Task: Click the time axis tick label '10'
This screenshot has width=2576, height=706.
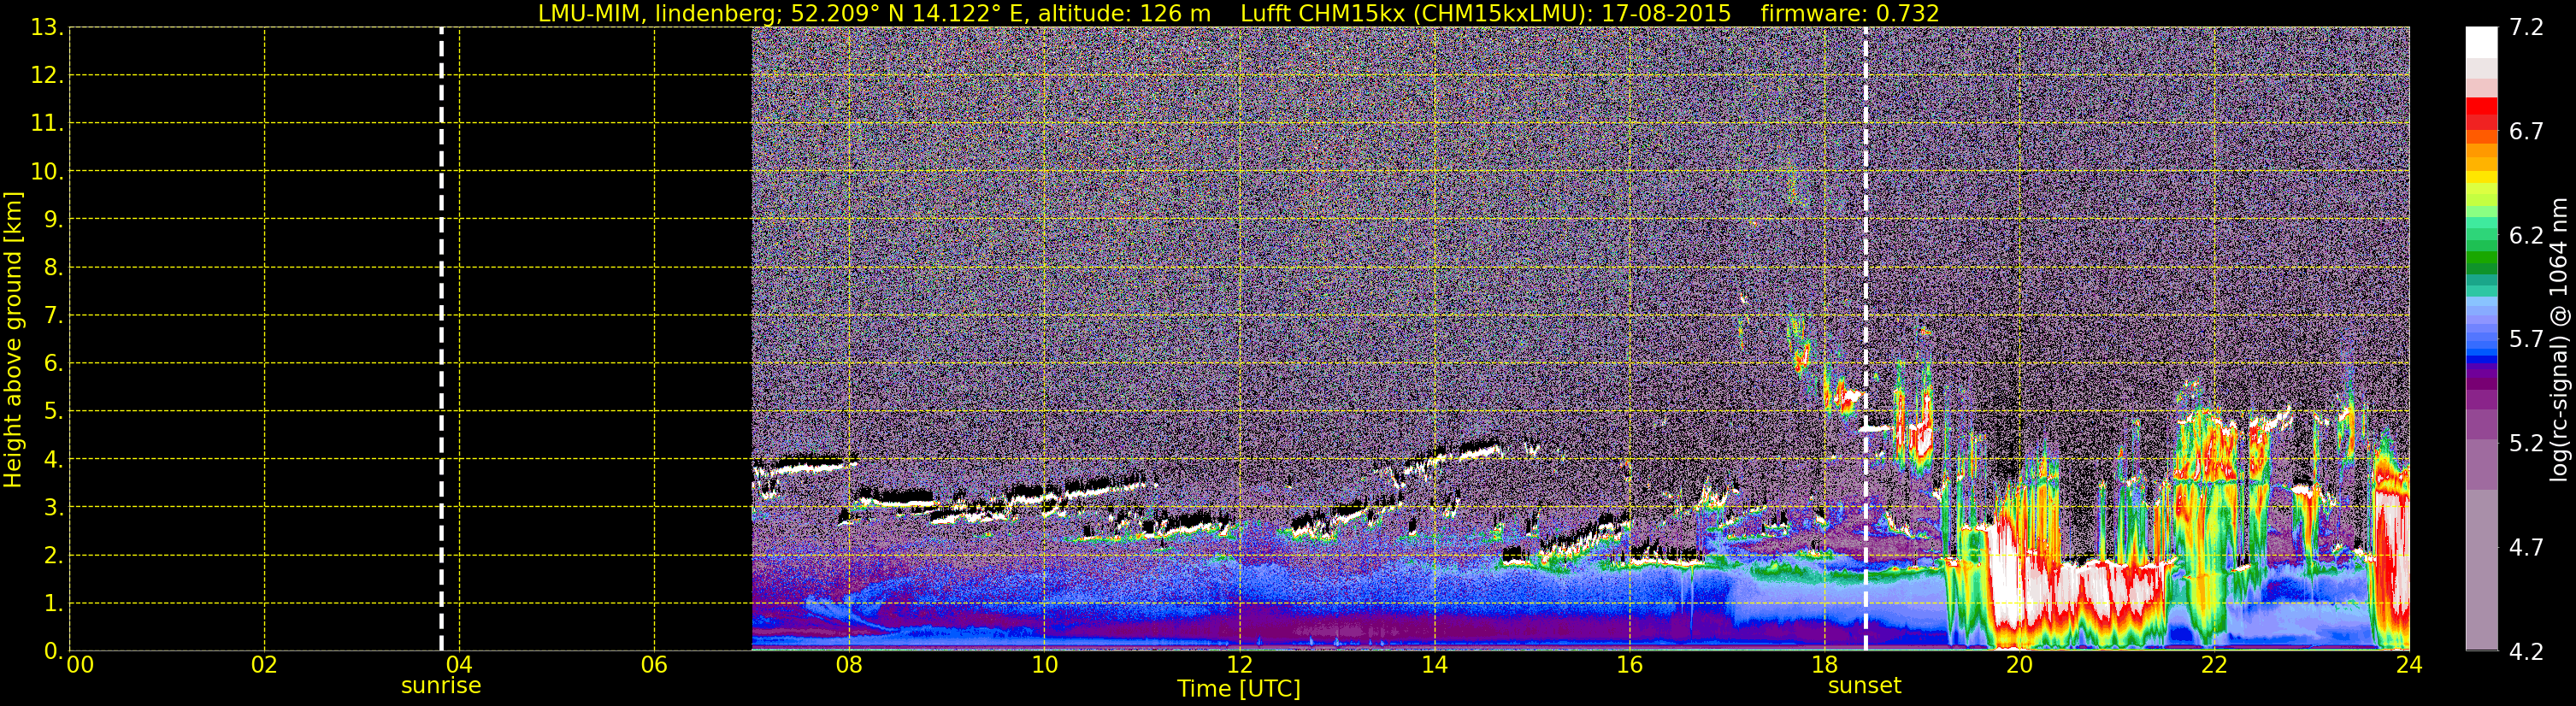Action: coord(1044,665)
